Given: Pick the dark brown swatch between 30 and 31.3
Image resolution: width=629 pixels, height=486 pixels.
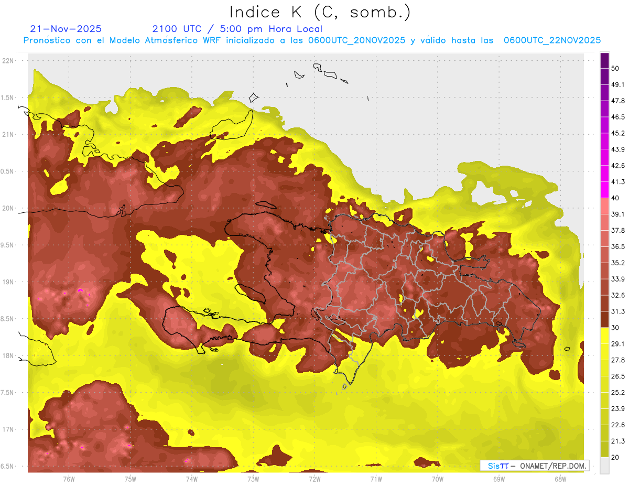Looking at the screenshot, I should tap(604, 319).
